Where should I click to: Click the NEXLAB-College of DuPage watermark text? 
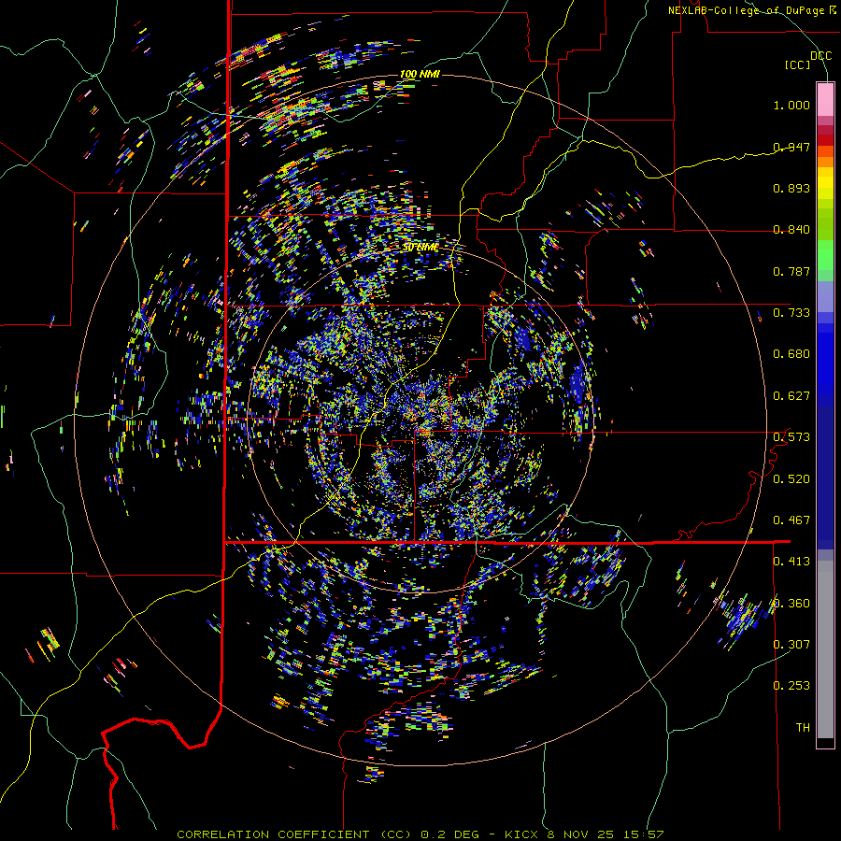[751, 10]
